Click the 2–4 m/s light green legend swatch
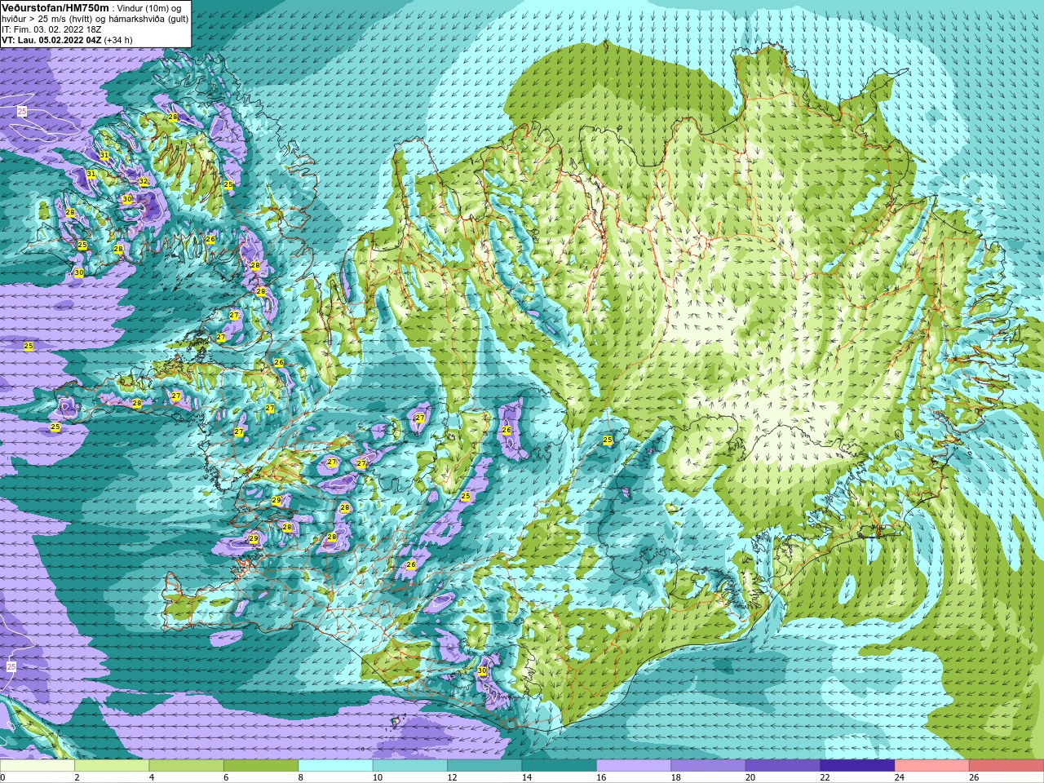 tap(112, 766)
